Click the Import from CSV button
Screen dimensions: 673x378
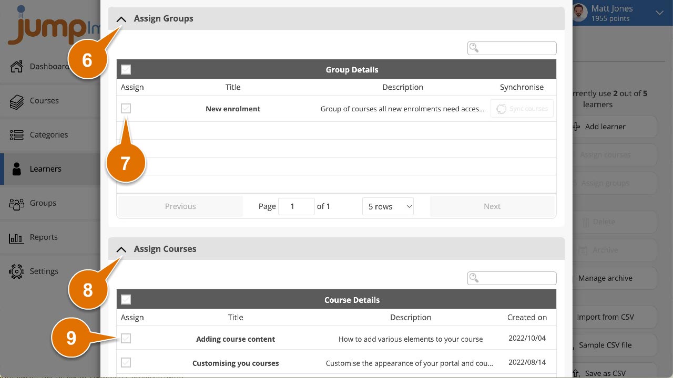614,317
